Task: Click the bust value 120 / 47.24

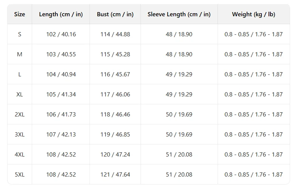Action: 115,155
